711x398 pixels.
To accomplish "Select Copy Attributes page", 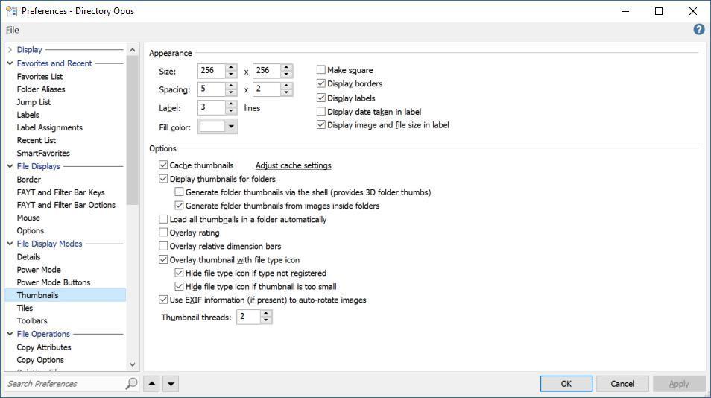I will pos(43,347).
